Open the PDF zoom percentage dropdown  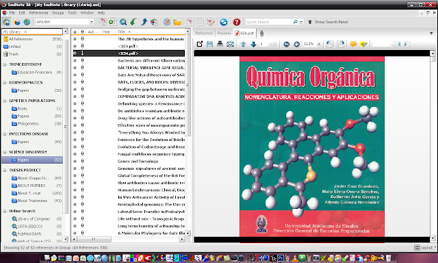[319, 44]
